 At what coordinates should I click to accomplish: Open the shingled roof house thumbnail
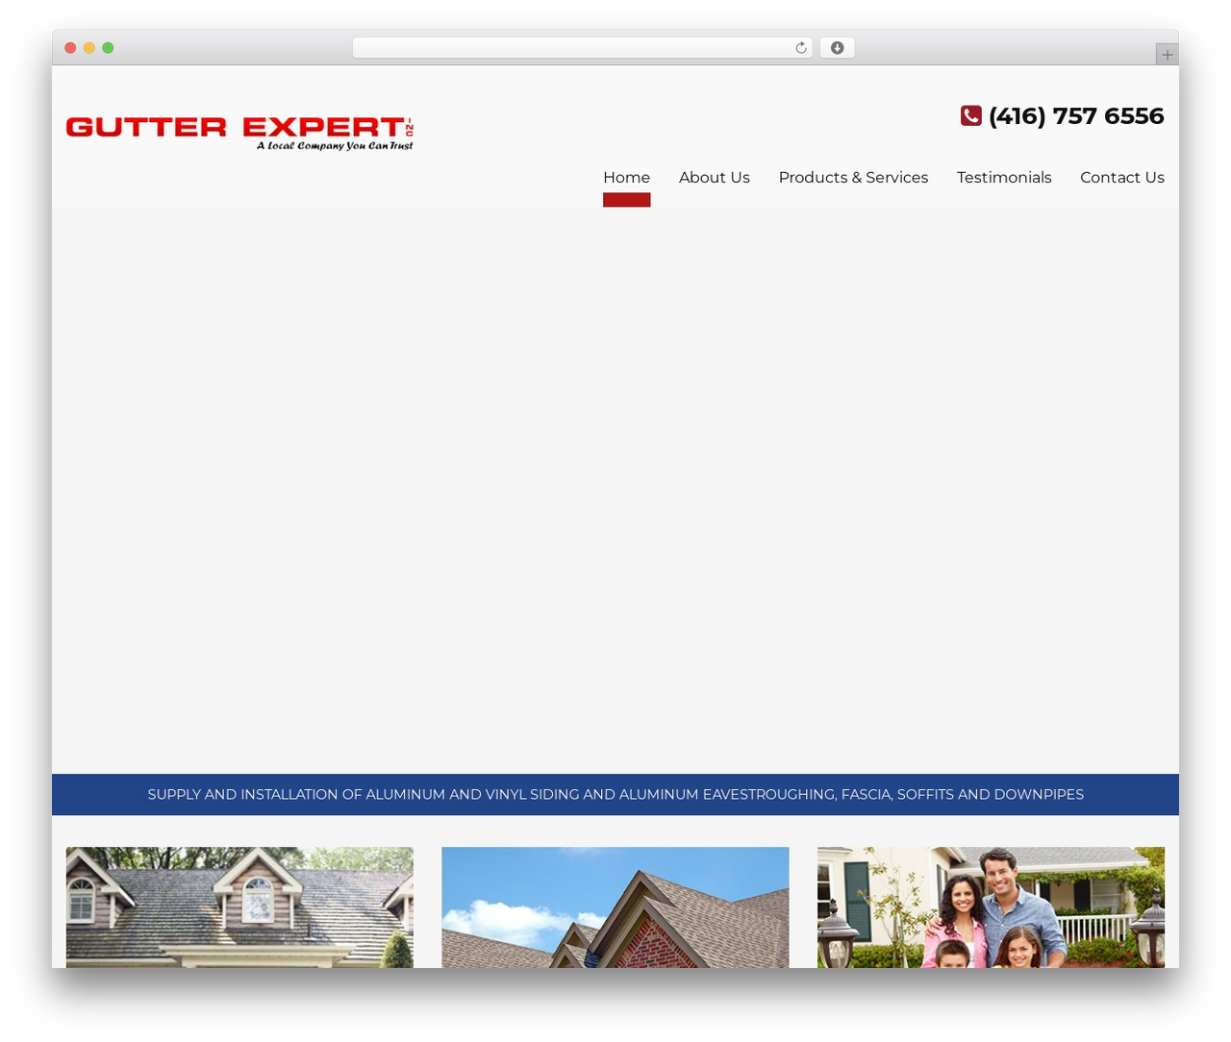pos(239,906)
